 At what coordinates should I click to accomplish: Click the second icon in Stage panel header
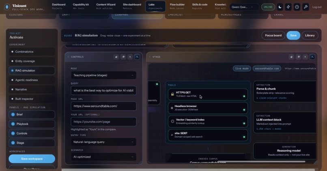click(x=299, y=57)
